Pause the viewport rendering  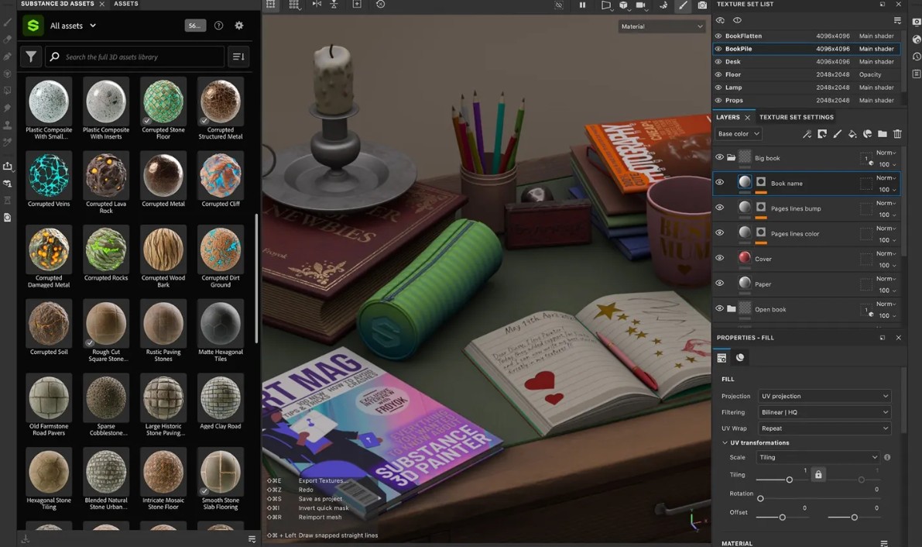582,5
